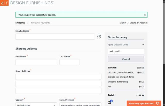165x106 pixels.
Task: Click the Last Name field
Action: 69,62
